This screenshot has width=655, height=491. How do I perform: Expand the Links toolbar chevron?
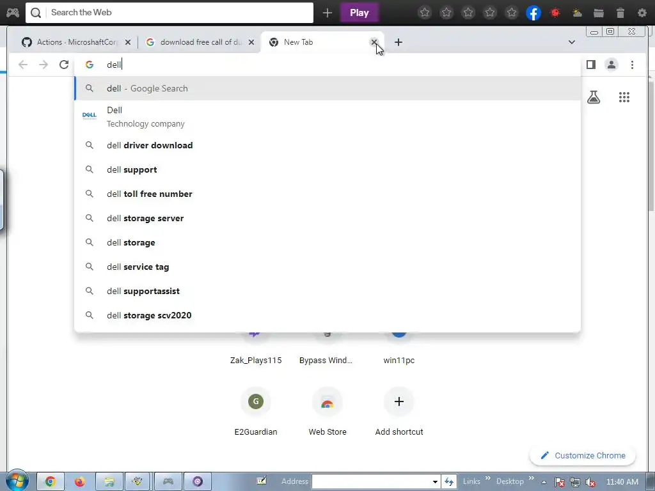[x=487, y=478]
